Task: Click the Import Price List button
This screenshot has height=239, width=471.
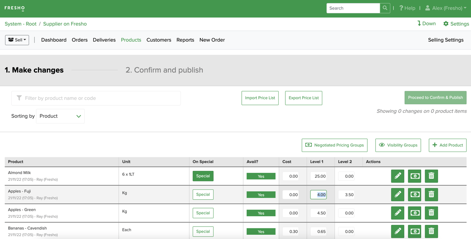Action: click(260, 98)
